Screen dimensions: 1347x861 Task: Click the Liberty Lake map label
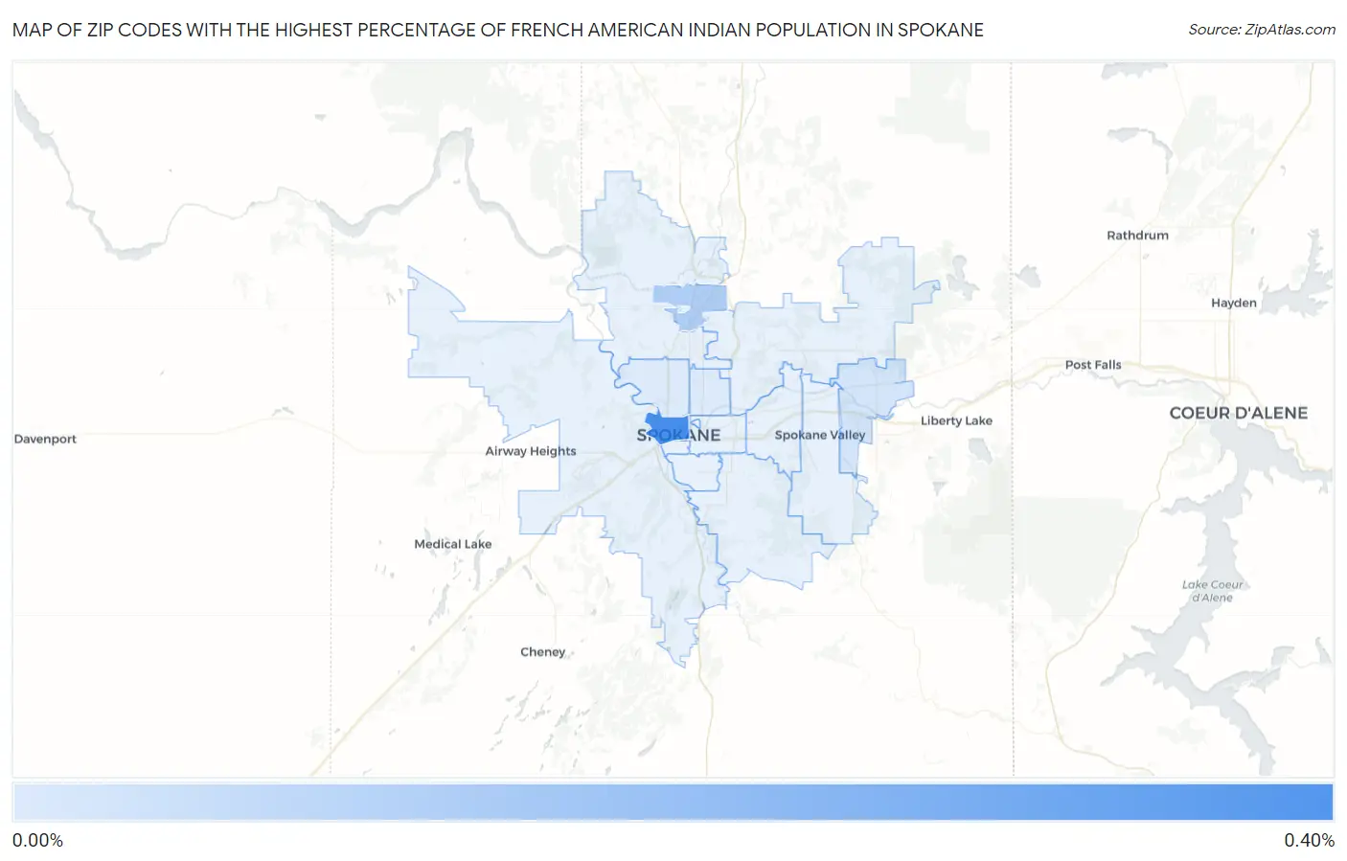[x=956, y=420]
